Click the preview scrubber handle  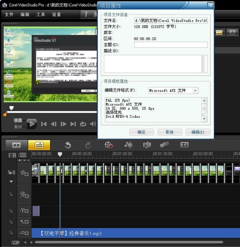12,108
